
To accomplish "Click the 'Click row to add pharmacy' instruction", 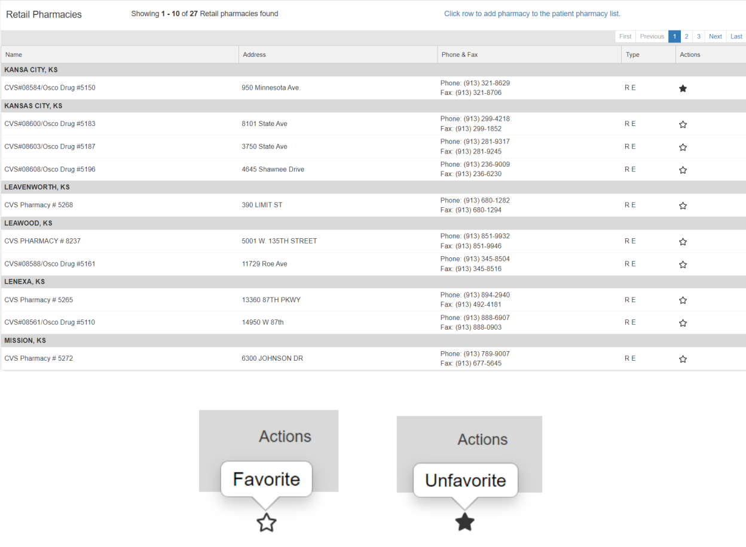I will pyautogui.click(x=532, y=13).
